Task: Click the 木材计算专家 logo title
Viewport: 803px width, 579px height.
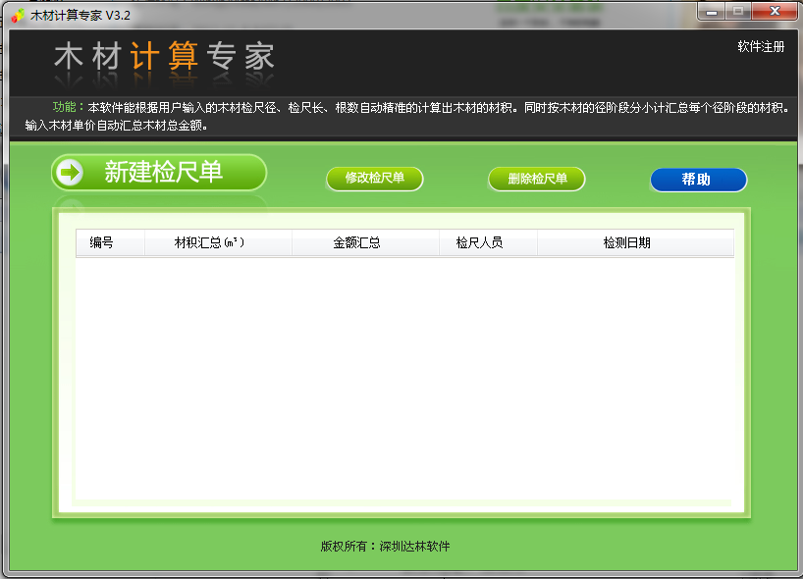Action: tap(164, 56)
